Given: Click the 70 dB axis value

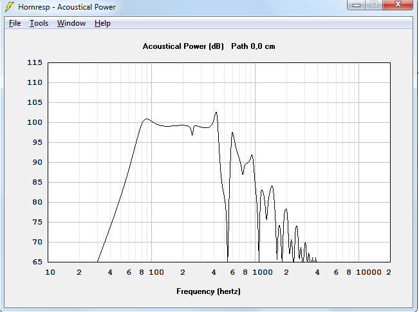Looking at the screenshot, I should tap(37, 242).
